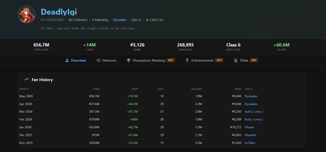Open the DeadlyIgi profile avatar

(27, 14)
